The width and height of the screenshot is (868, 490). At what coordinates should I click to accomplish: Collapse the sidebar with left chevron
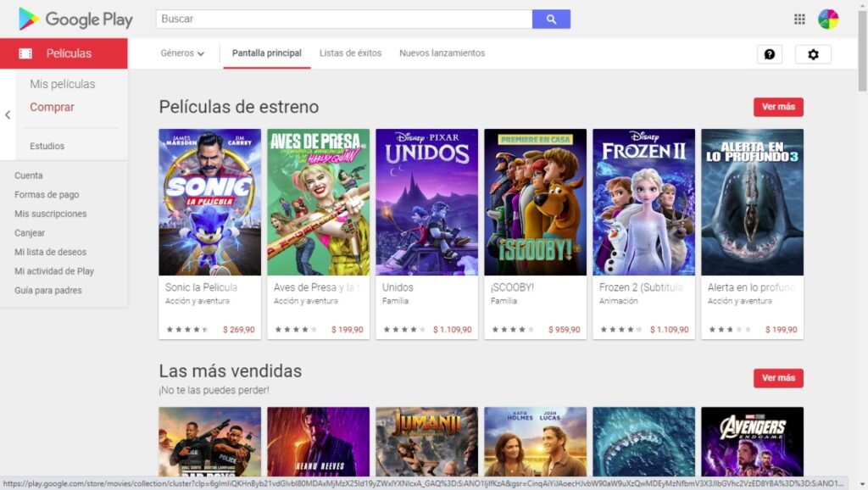pyautogui.click(x=8, y=115)
